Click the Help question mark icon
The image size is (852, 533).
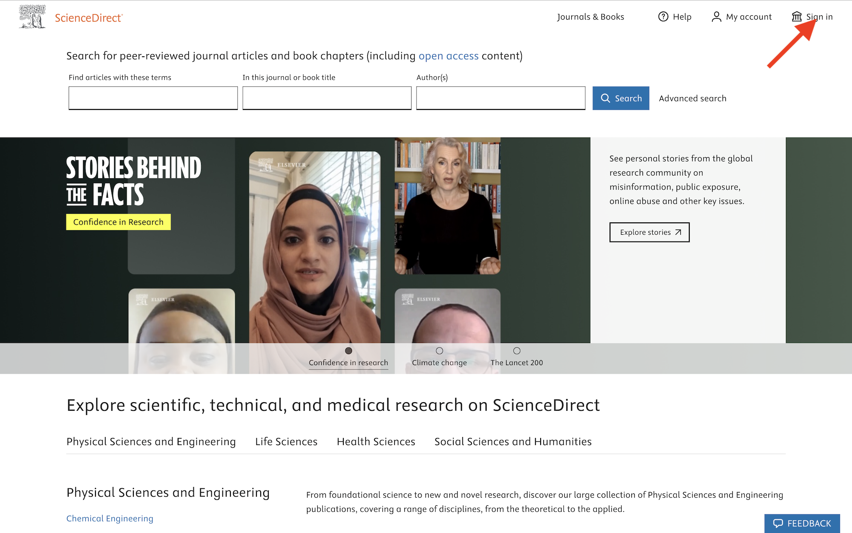pyautogui.click(x=663, y=17)
